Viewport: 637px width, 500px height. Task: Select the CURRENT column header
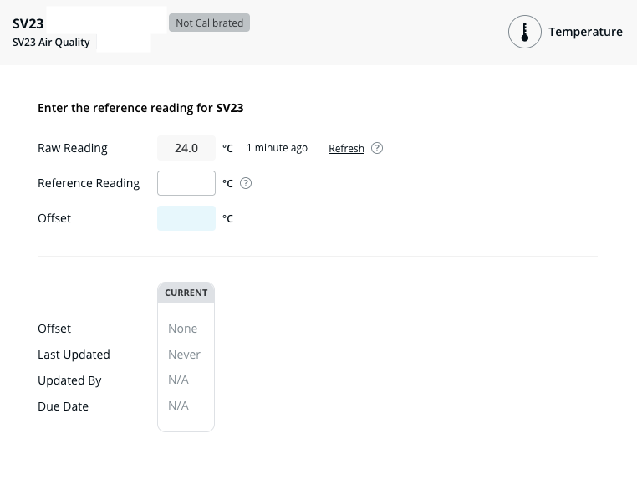pos(186,293)
